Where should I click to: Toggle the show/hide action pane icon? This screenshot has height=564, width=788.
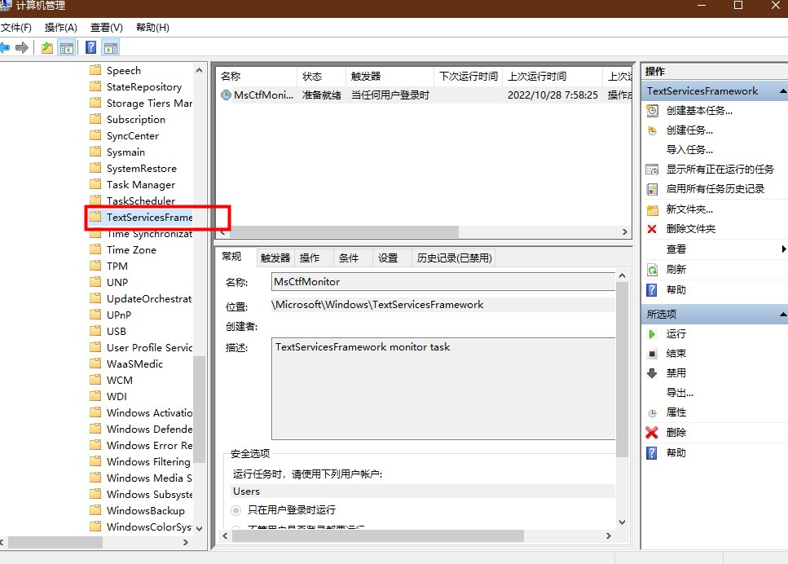(111, 48)
